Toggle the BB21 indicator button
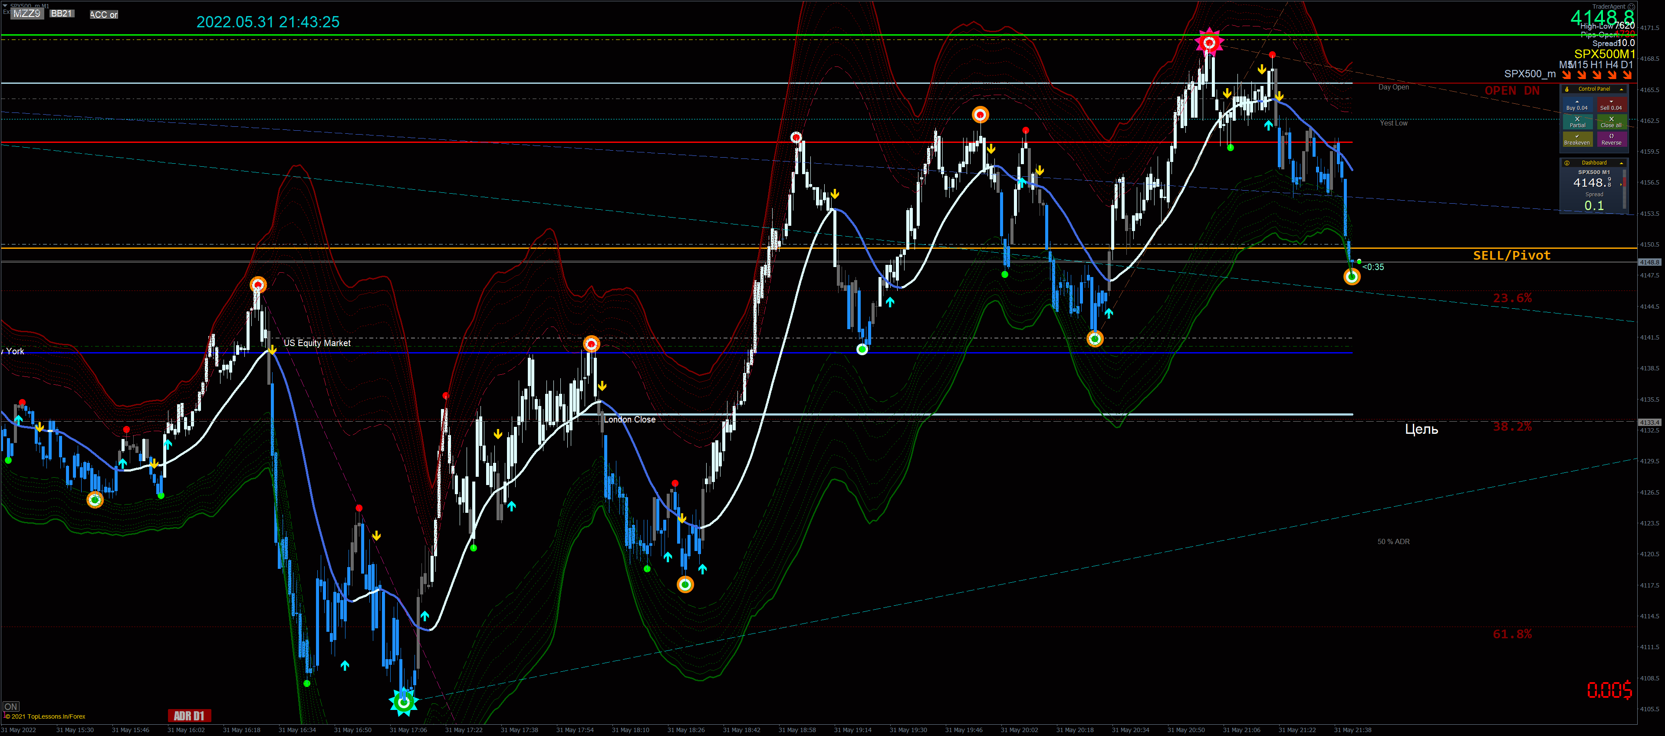The height and width of the screenshot is (736, 1665). click(x=62, y=13)
